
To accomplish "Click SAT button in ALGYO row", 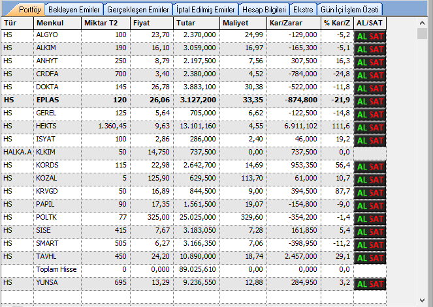I will pyautogui.click(x=376, y=37).
